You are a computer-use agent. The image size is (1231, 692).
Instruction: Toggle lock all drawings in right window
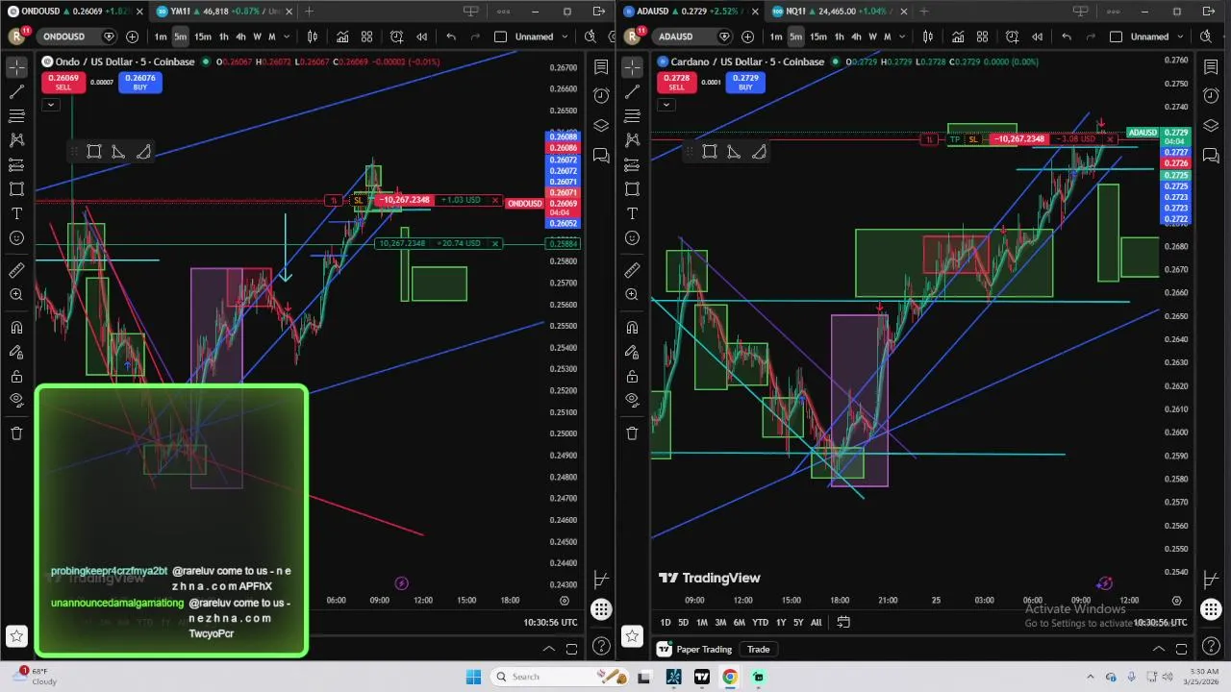[632, 377]
